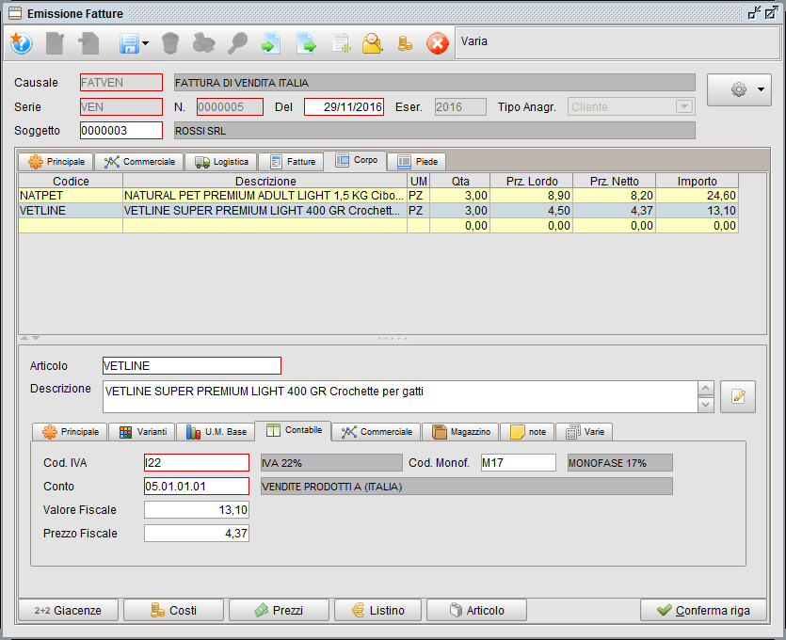Click the Prezzo Fiscale 4,37 field
Image resolution: width=786 pixels, height=640 pixels.
click(x=197, y=534)
